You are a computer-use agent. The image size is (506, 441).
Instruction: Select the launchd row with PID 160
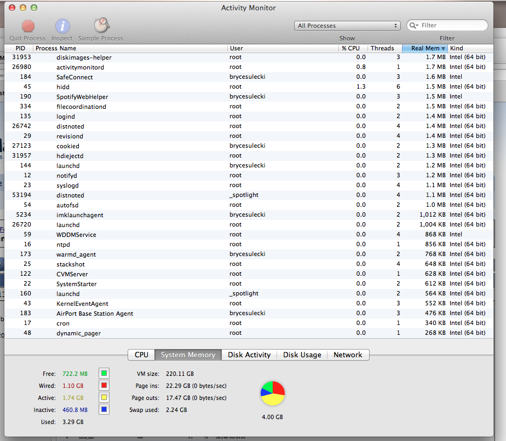pyautogui.click(x=249, y=294)
